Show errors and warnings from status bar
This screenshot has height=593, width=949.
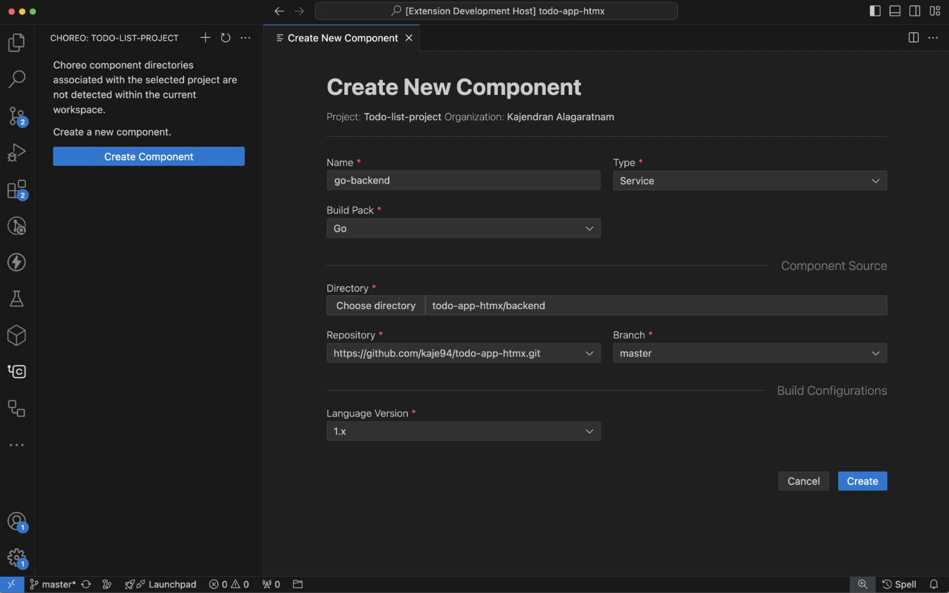coord(229,584)
